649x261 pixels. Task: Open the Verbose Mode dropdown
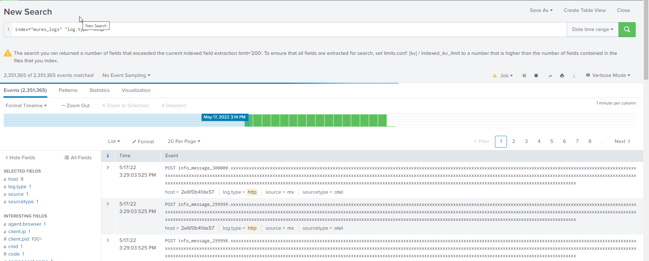[x=608, y=76]
